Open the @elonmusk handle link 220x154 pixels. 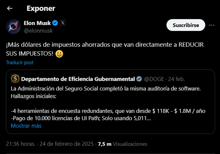38,31
